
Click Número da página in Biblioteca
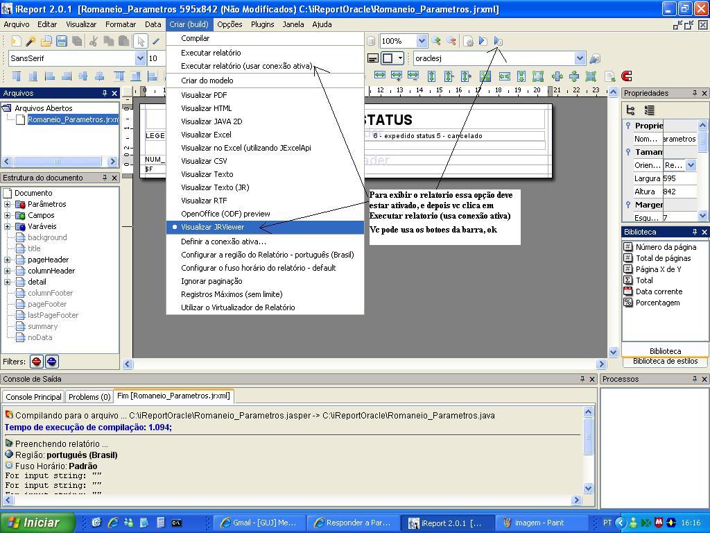(666, 247)
